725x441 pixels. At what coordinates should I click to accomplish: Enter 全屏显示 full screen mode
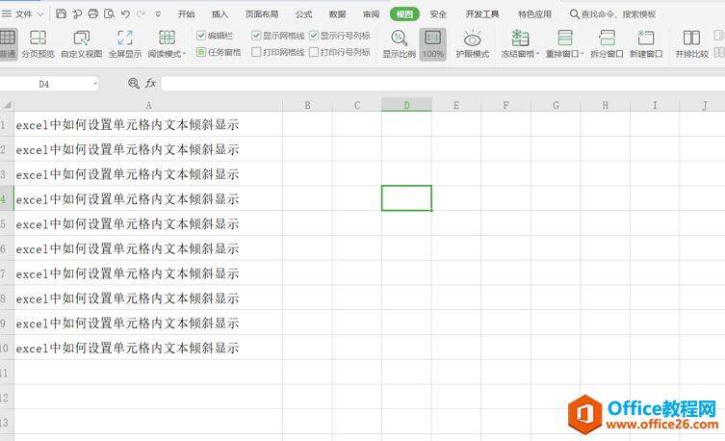tap(125, 44)
